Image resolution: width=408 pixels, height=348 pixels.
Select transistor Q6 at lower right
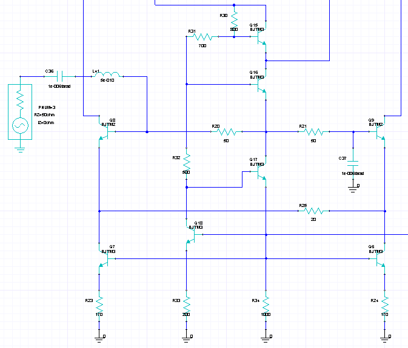pyautogui.click(x=381, y=259)
